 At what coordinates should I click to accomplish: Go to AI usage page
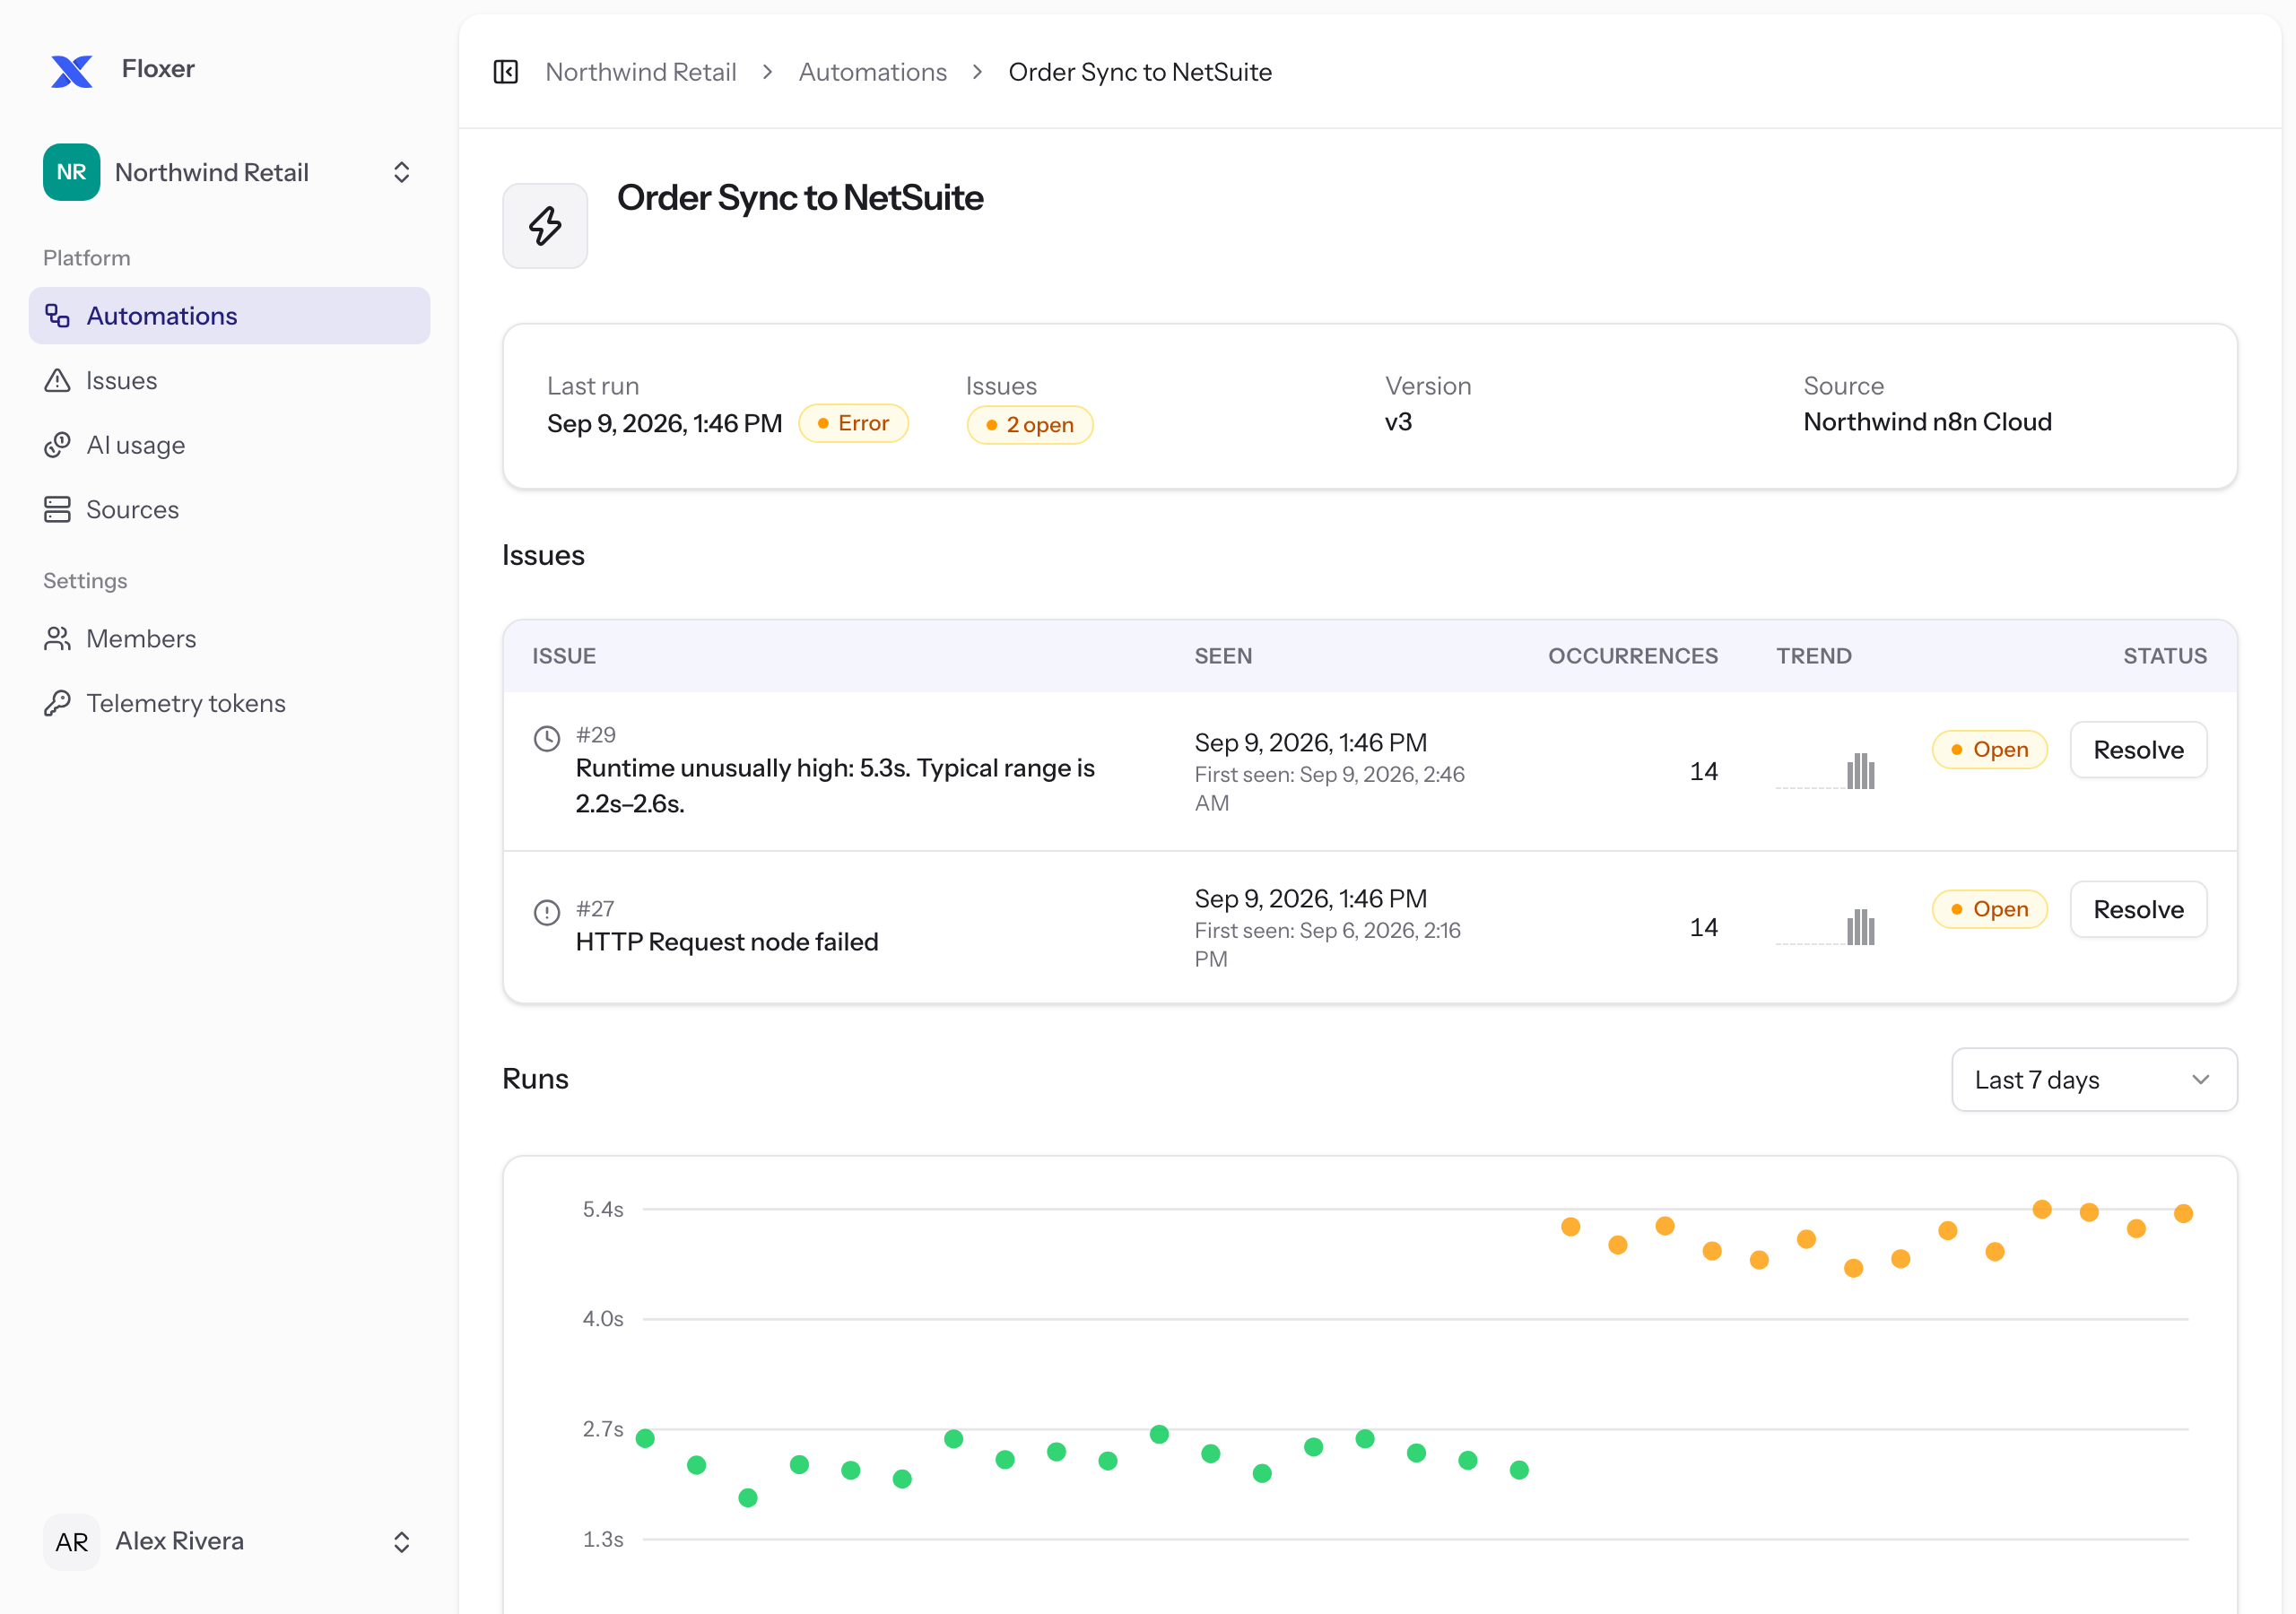230,445
